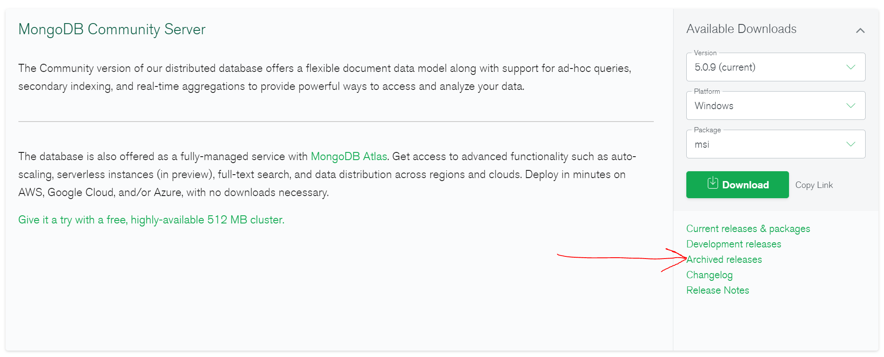Viewport: 884px width, 357px height.
Task: Click the Available Downloads heading
Action: coord(741,29)
